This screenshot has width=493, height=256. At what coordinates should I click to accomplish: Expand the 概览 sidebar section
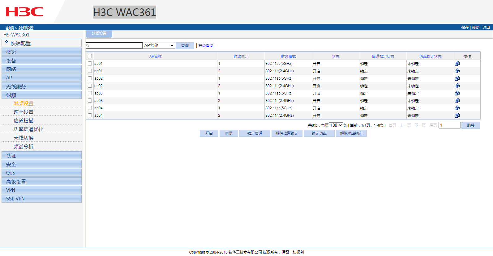click(41, 52)
